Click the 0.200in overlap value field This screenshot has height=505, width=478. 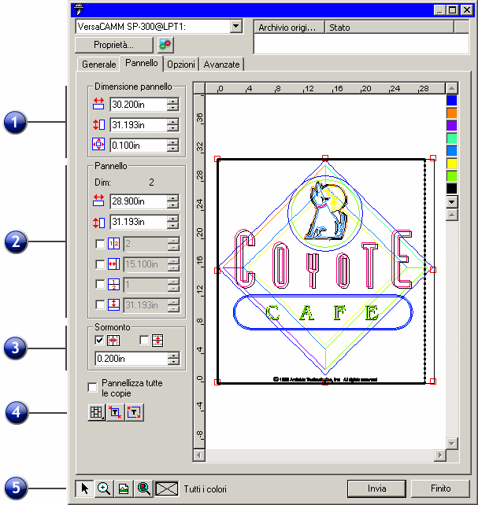(132, 359)
